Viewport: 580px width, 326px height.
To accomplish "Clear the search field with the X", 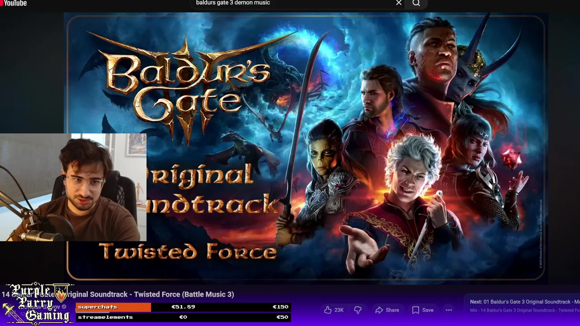I will pos(399,3).
